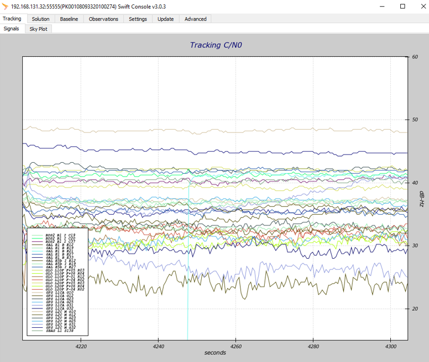Select the Signals sub-tab
The image size is (429, 362).
click(11, 29)
